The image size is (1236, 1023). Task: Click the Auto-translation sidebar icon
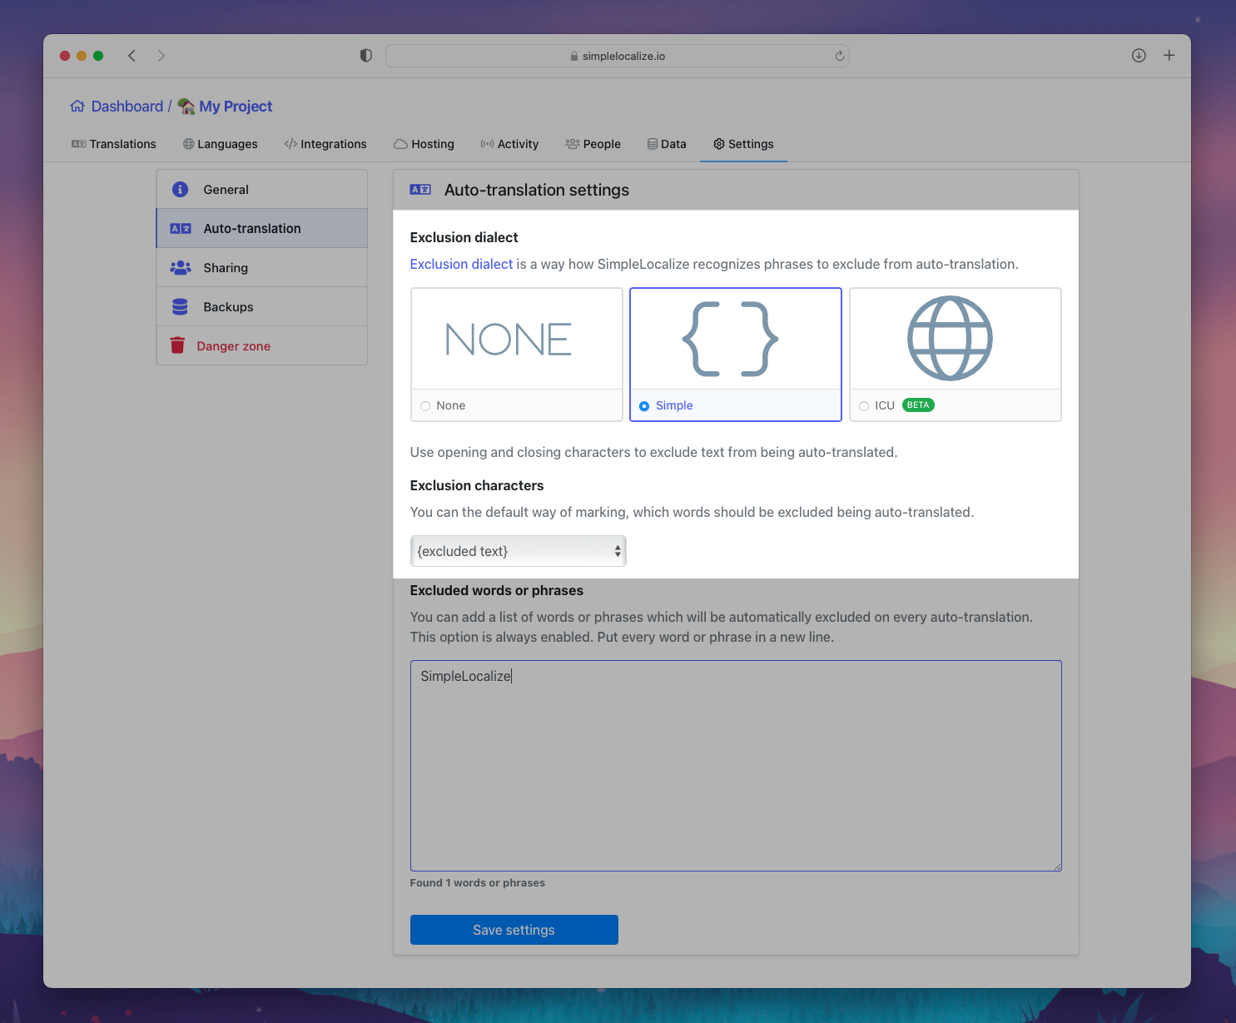(181, 229)
